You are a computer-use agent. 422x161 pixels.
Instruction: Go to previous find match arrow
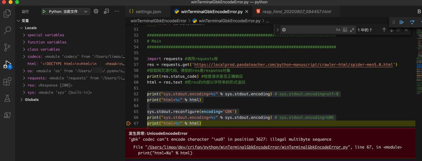click(384, 30)
